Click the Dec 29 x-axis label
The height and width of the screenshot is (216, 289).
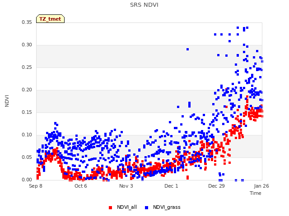tap(216, 186)
